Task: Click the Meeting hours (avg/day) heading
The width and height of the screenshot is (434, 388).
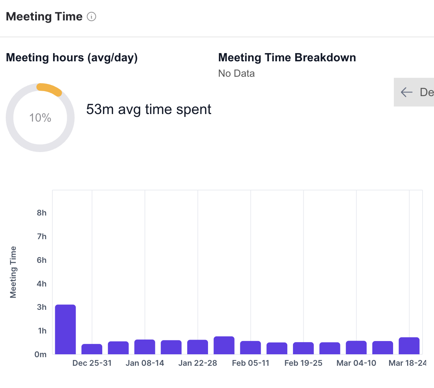Action: (x=72, y=58)
